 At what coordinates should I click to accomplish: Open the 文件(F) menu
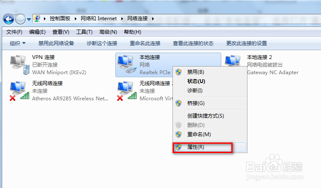pos(14,32)
